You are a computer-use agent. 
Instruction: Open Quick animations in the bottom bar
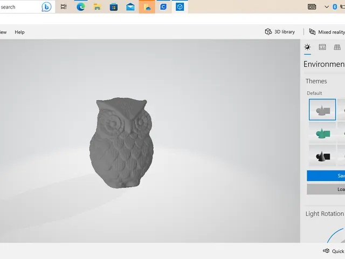click(334, 251)
